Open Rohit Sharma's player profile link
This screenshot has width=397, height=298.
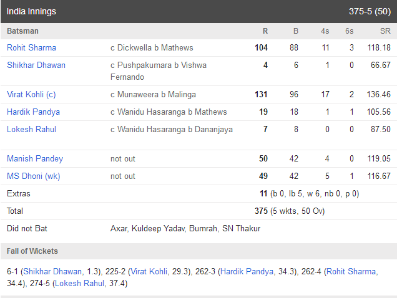click(31, 47)
